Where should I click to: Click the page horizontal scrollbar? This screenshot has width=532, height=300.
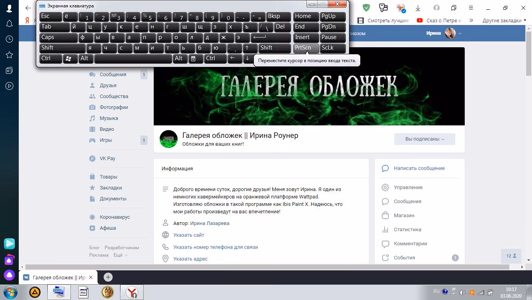tap(268, 267)
